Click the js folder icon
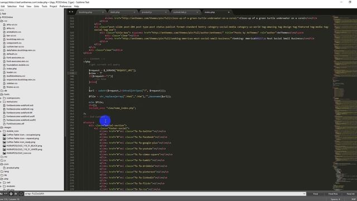This screenshot has height=201, width=357. click(2, 160)
